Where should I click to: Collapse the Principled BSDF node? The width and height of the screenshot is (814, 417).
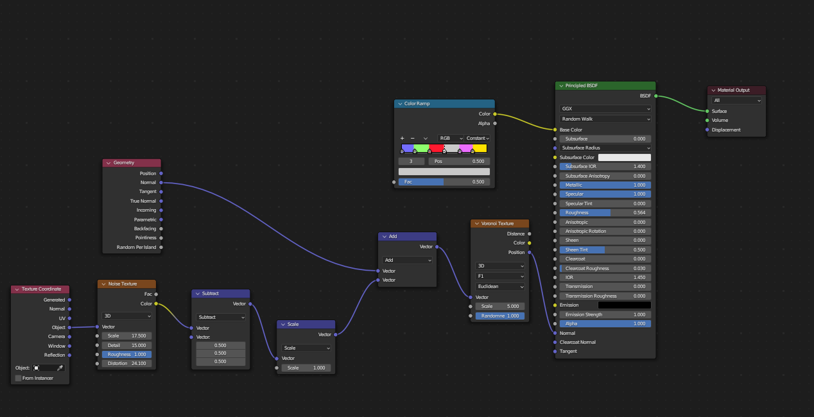coord(561,85)
